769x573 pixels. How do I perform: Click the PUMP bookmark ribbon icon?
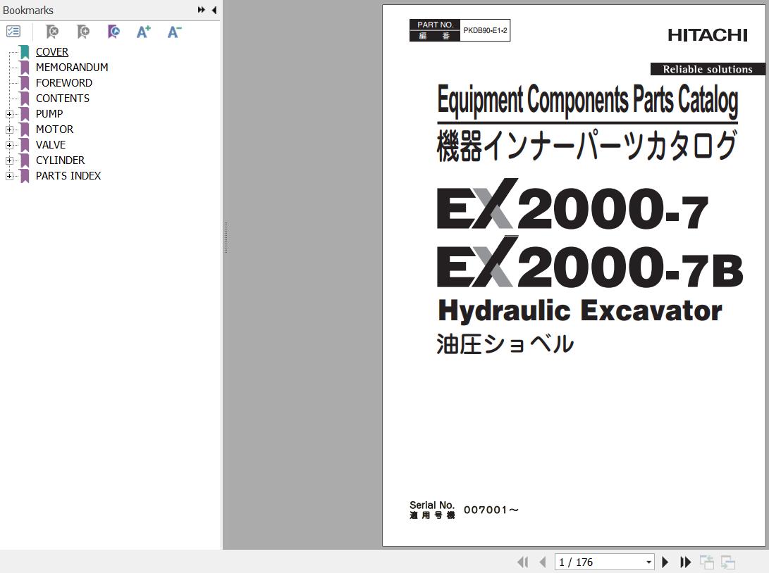[x=25, y=114]
